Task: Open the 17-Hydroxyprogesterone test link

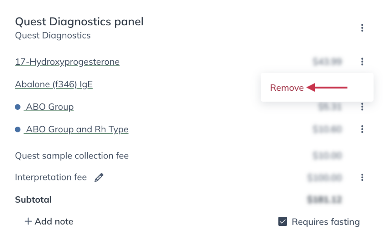Action: (x=67, y=62)
